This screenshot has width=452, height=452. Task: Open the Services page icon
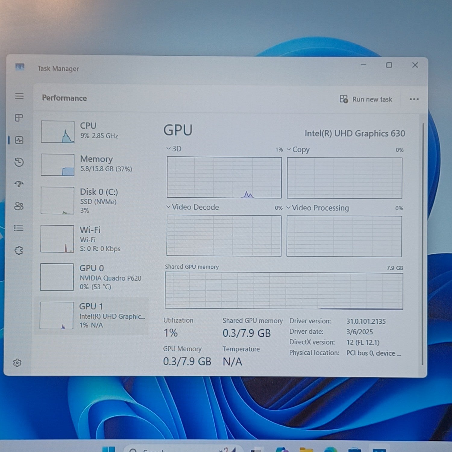19,250
